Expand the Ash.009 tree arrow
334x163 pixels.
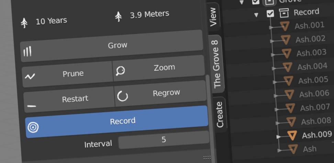click(278, 137)
